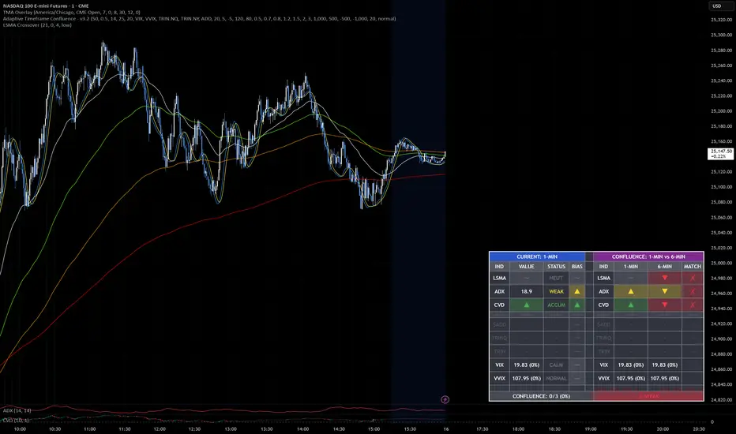Click the lightning bolt event icon
This screenshot has height=434, width=736.
click(445, 400)
